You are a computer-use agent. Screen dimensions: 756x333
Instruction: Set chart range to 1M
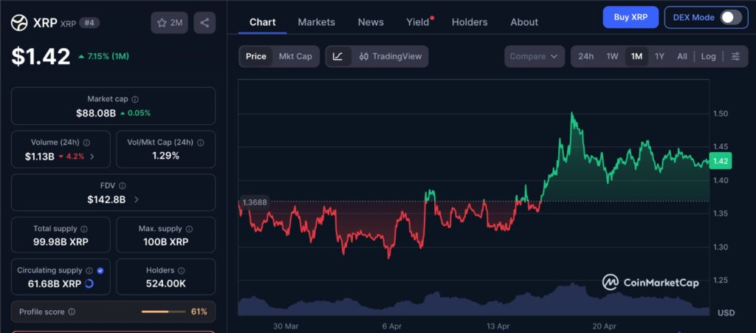pos(636,56)
